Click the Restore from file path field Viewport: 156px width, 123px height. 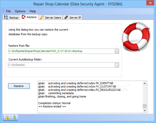coord(62,51)
